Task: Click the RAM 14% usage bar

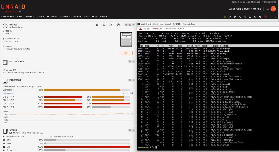Action: coord(87,140)
